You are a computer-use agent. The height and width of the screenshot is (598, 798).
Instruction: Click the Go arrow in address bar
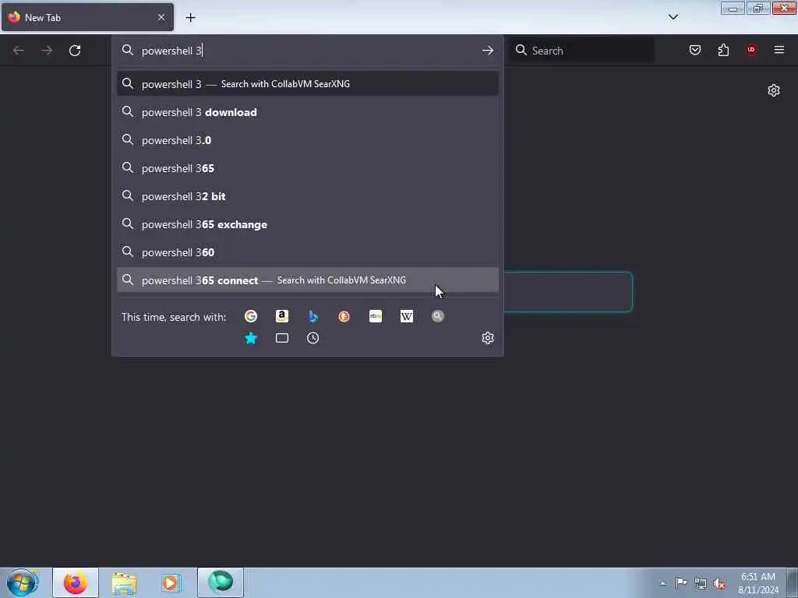coord(488,51)
